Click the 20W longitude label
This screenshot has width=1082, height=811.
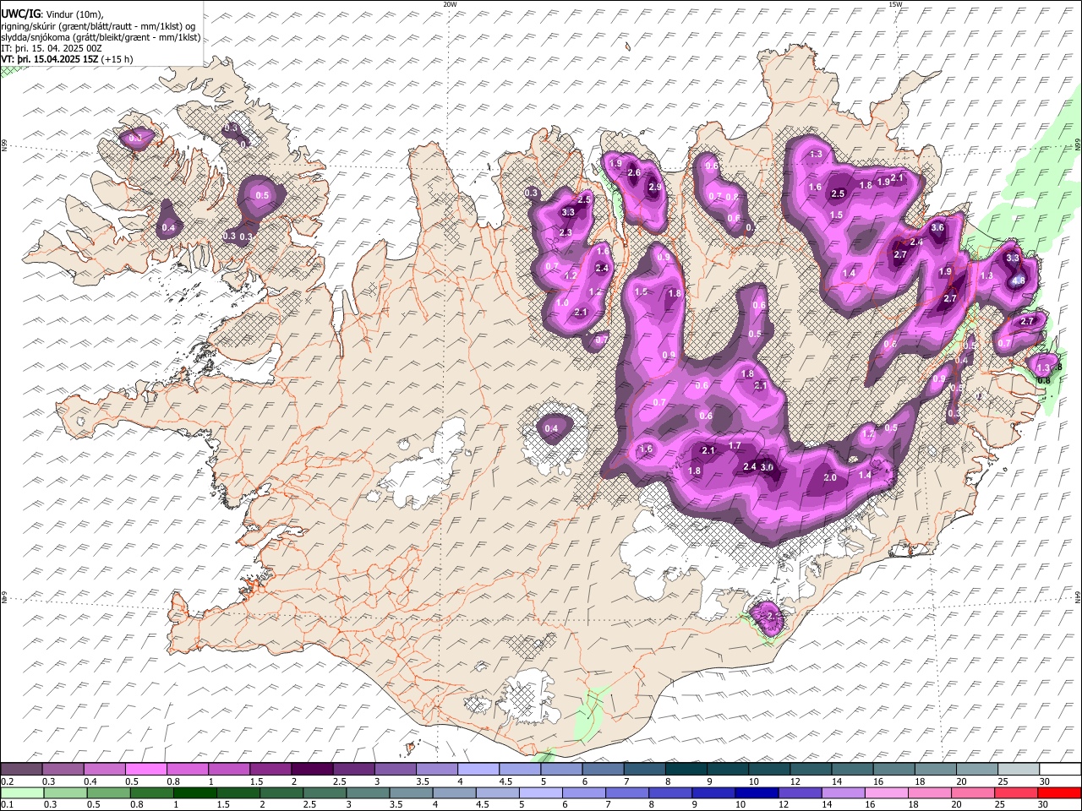[451, 4]
